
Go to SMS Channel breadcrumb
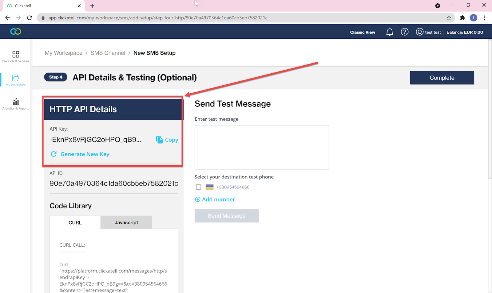(x=108, y=53)
